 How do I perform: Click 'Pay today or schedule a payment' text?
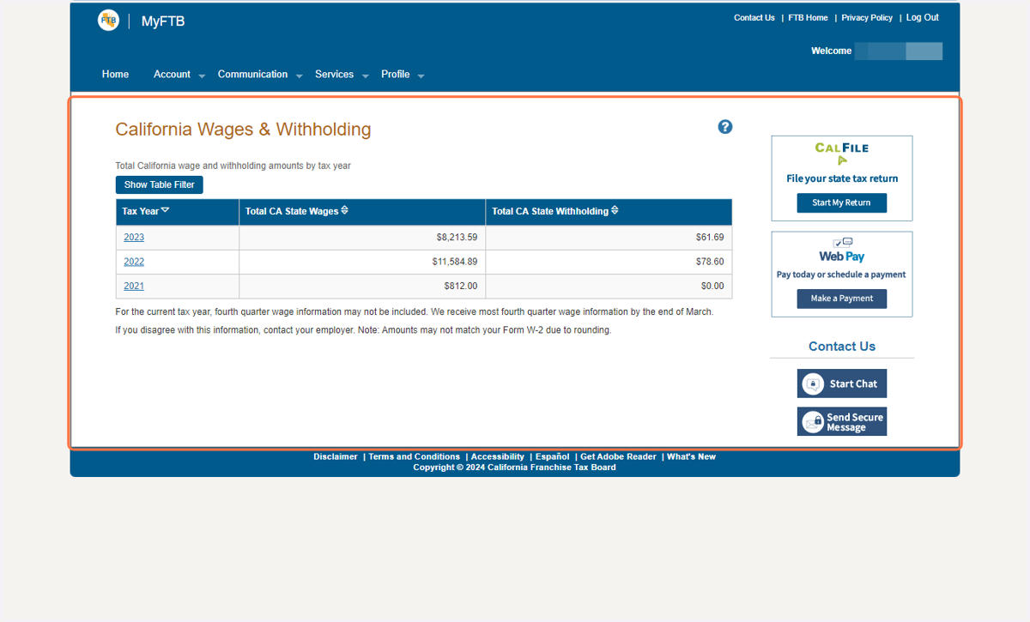click(841, 275)
